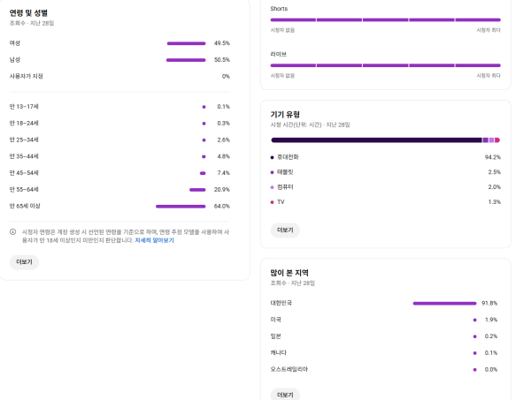Click the 대한민국 91.8% bar
Image resolution: width=531 pixels, height=400 pixels.
point(444,303)
